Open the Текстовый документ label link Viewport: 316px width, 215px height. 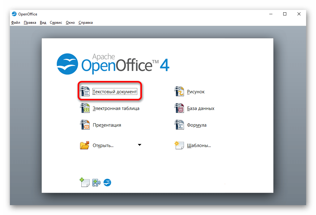click(x=115, y=92)
